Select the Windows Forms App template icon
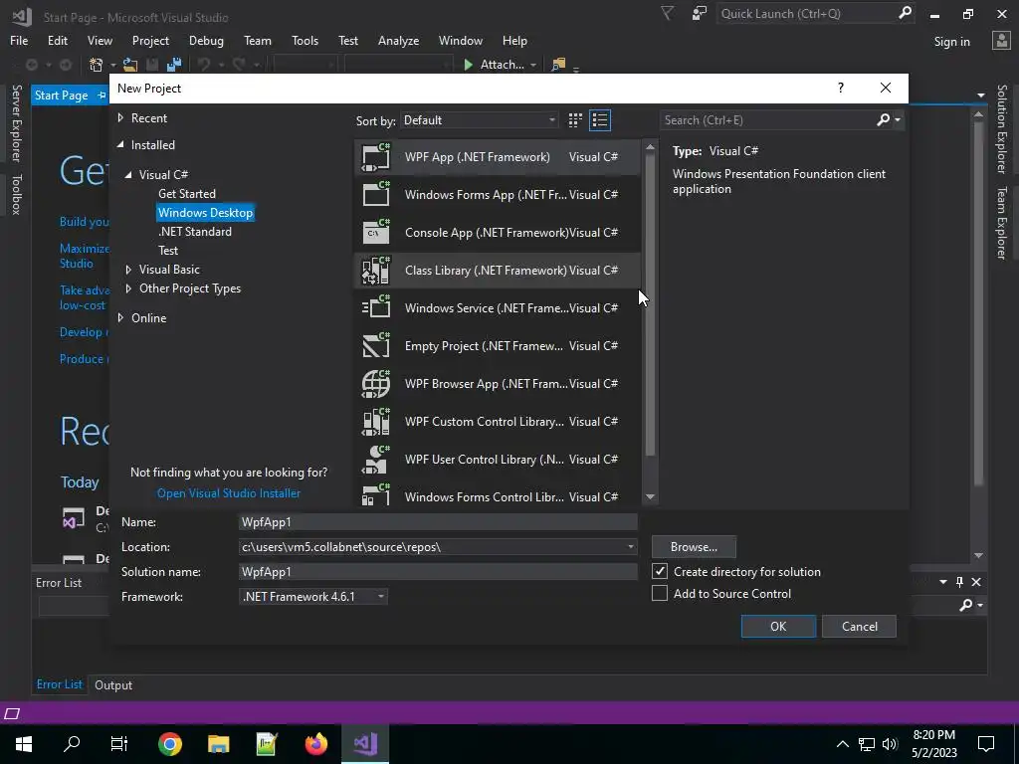Screen dimensions: 1019x764 (375, 195)
